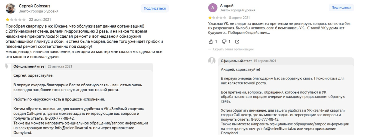Subscribe to Сергей Colossus

[155, 8]
